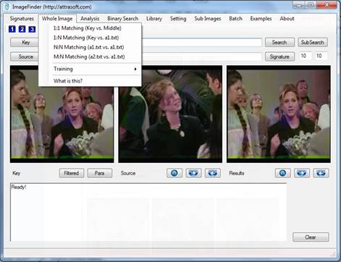The width and height of the screenshot is (341, 262).
Task: Click the first number field showing 10
Action: pos(306,56)
